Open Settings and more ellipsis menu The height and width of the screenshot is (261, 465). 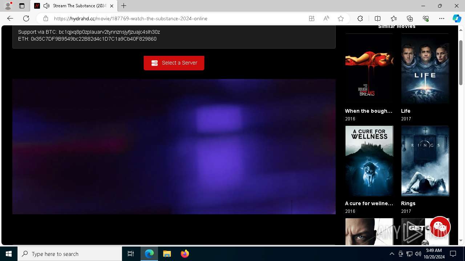click(442, 18)
